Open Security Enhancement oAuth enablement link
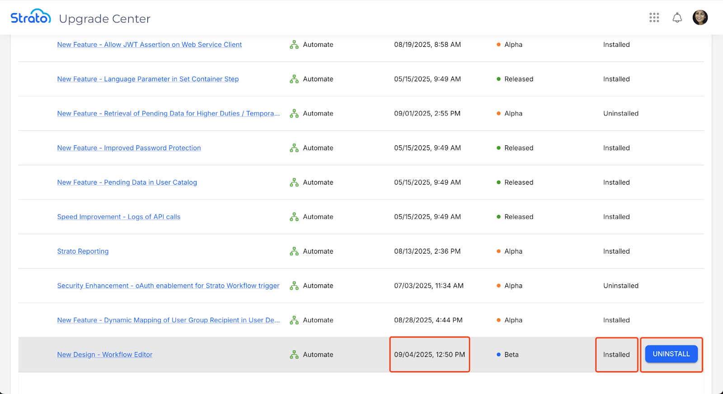Viewport: 723px width, 394px height. tap(168, 286)
